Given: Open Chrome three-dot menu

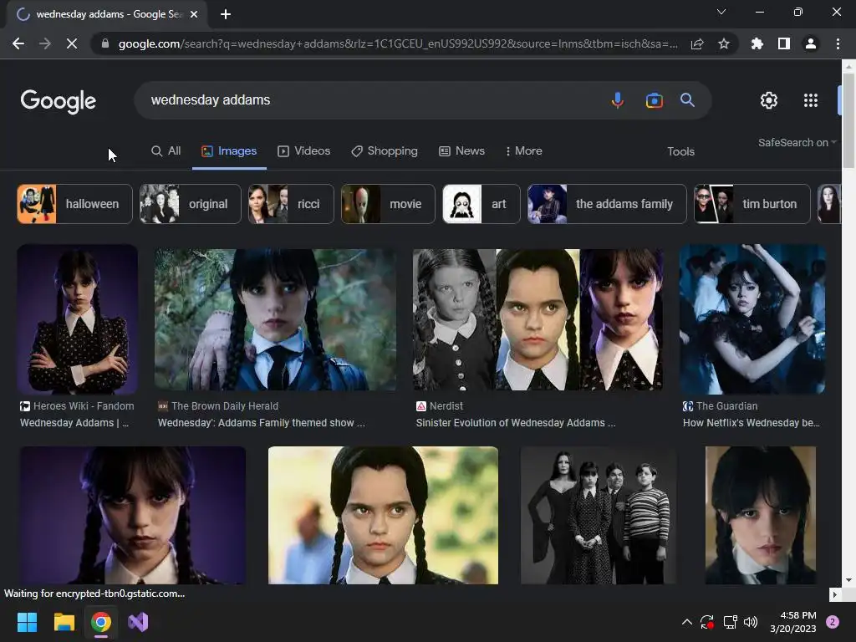Looking at the screenshot, I should (x=838, y=43).
